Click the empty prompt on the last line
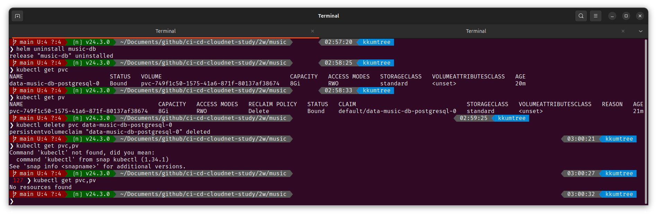The width and height of the screenshot is (657, 215). (12, 201)
